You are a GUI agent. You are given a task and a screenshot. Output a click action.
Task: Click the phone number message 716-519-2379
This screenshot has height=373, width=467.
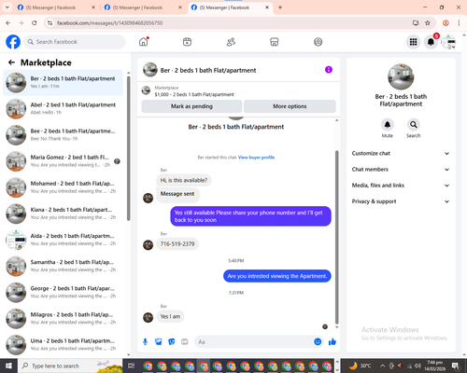pyautogui.click(x=177, y=244)
